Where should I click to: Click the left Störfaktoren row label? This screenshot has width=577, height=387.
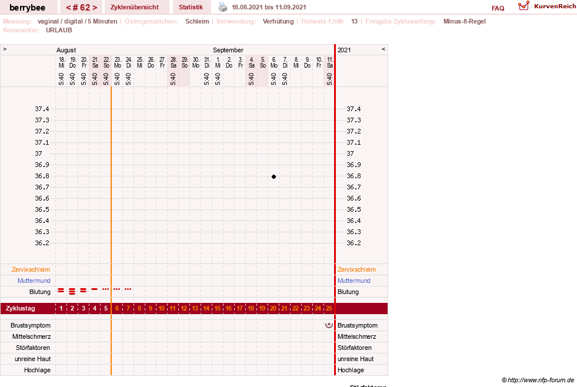(x=33, y=348)
